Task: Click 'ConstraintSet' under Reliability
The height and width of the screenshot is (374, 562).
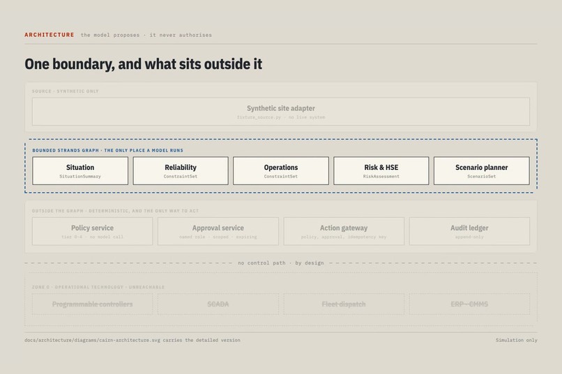Action: click(x=181, y=176)
